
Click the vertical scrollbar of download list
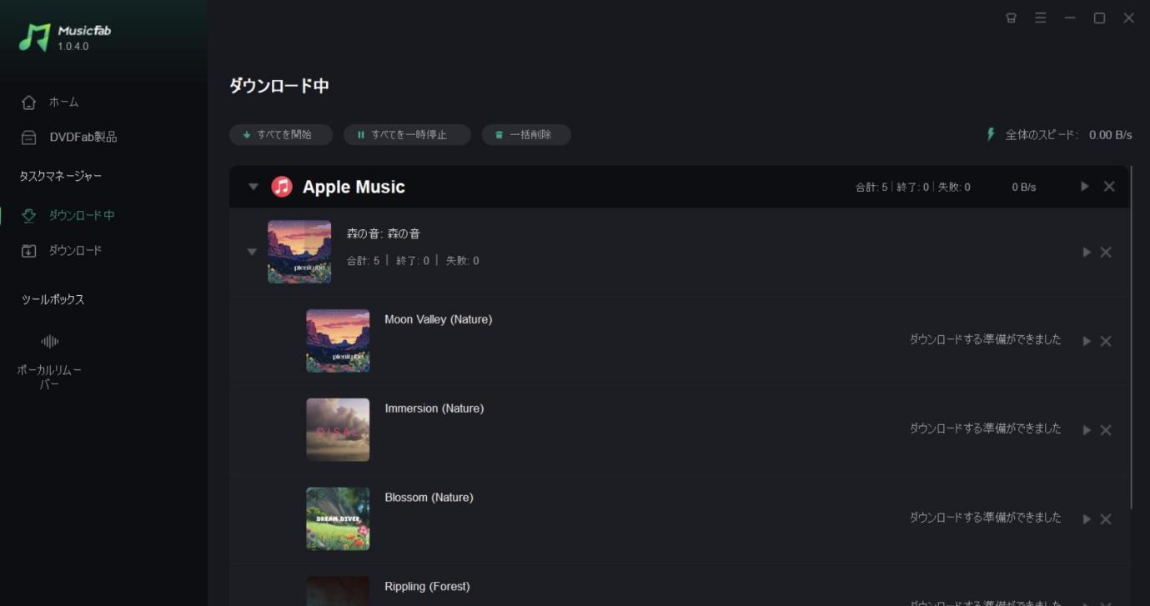click(1131, 338)
